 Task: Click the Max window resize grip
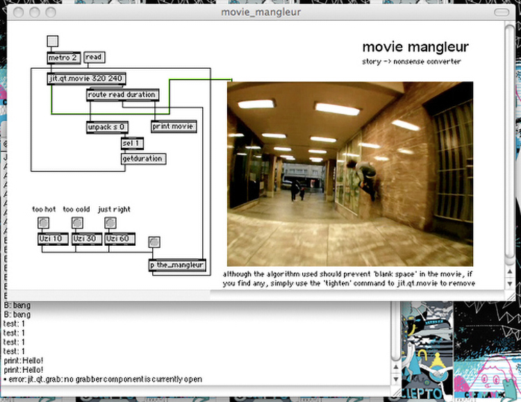point(395,392)
